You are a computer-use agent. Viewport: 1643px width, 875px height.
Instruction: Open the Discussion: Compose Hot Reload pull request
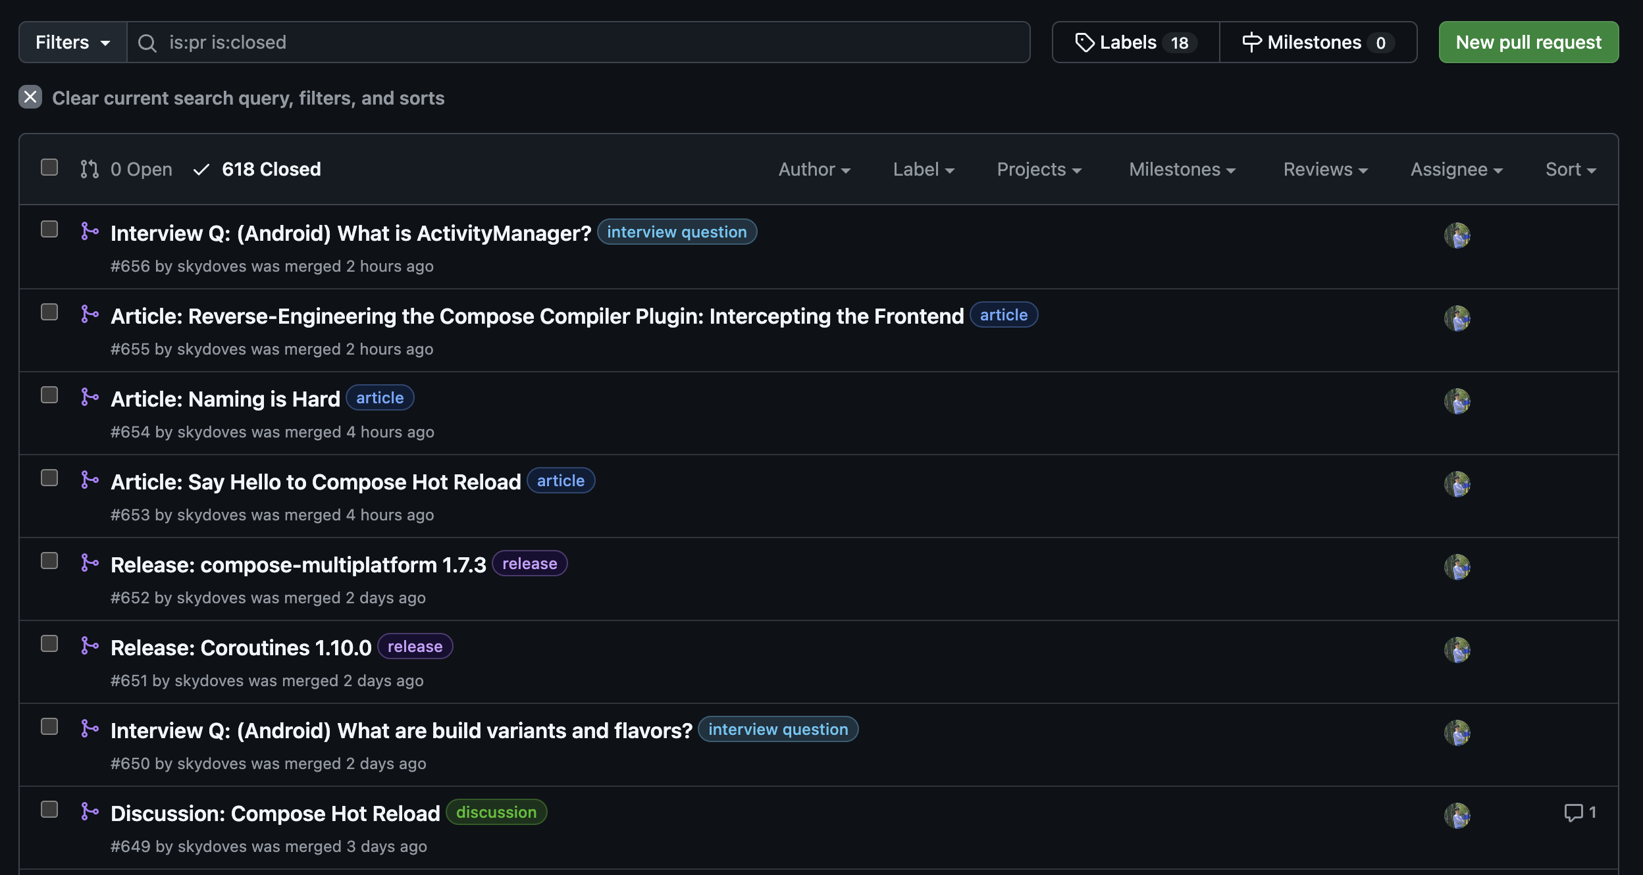[x=275, y=813]
